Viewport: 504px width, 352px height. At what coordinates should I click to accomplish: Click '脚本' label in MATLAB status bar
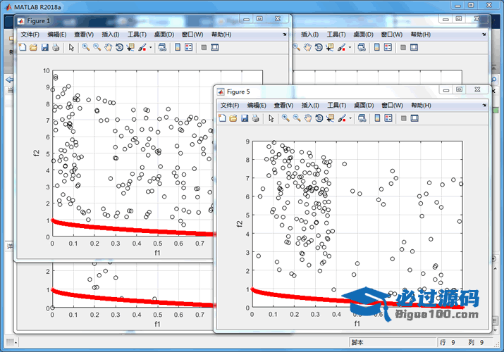click(x=357, y=342)
